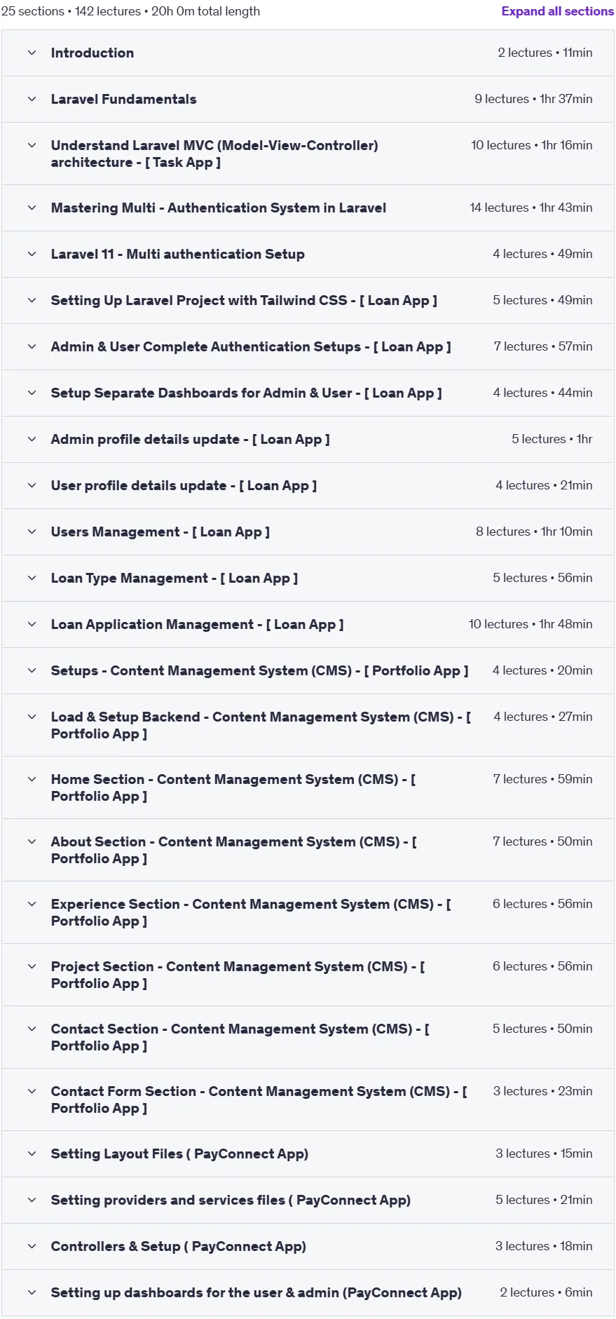Screen dimensions: 616x1319
Task: Click chevron beside Users Management section
Action: pos(32,532)
